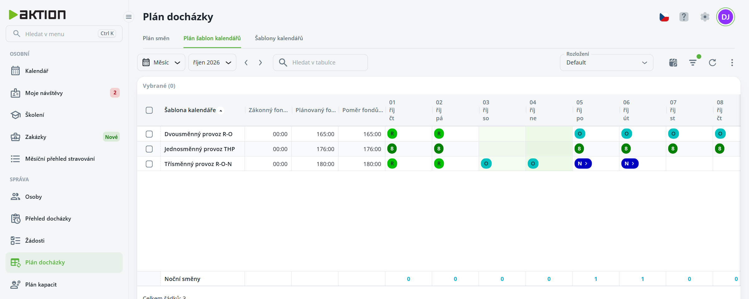Image resolution: width=749 pixels, height=299 pixels.
Task: Open the Rozložení Default dropdown
Action: point(606,63)
